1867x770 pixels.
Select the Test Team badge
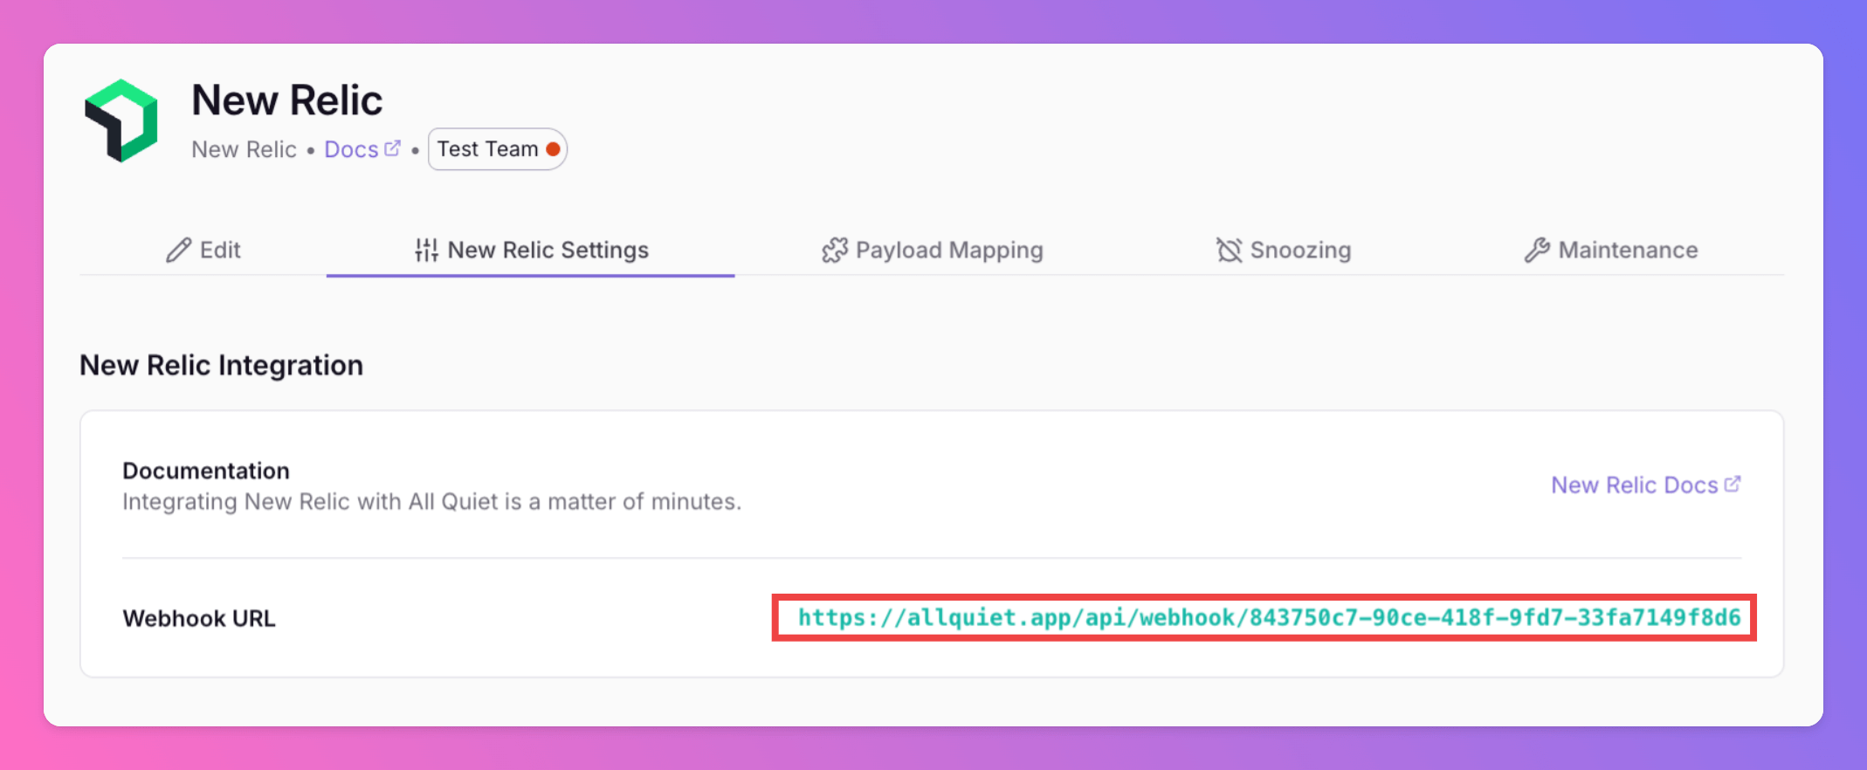[498, 149]
